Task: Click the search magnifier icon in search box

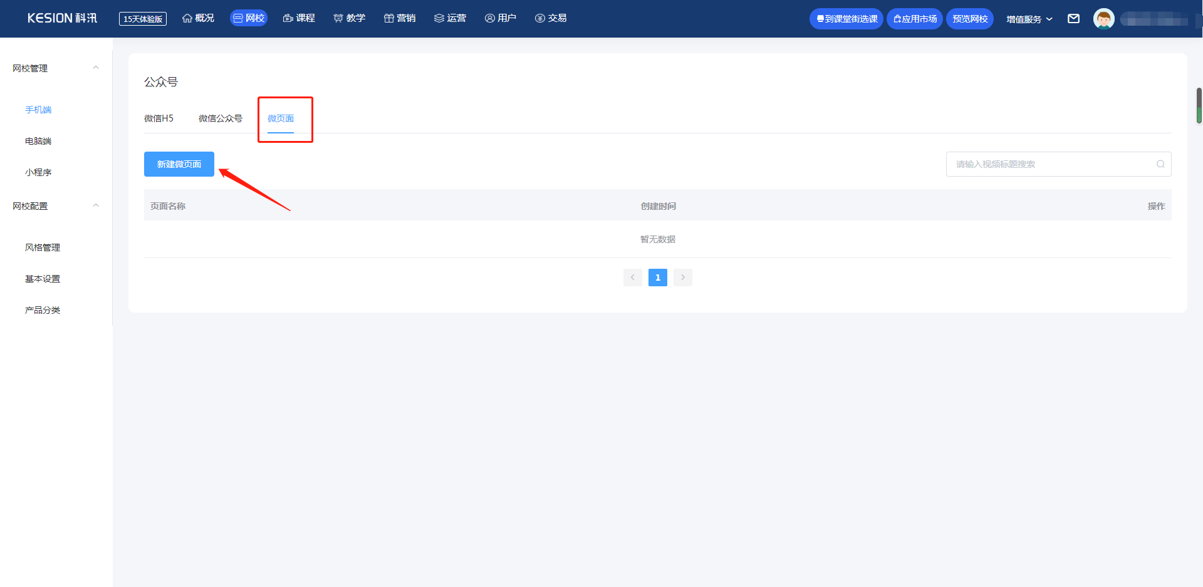Action: (x=1160, y=164)
